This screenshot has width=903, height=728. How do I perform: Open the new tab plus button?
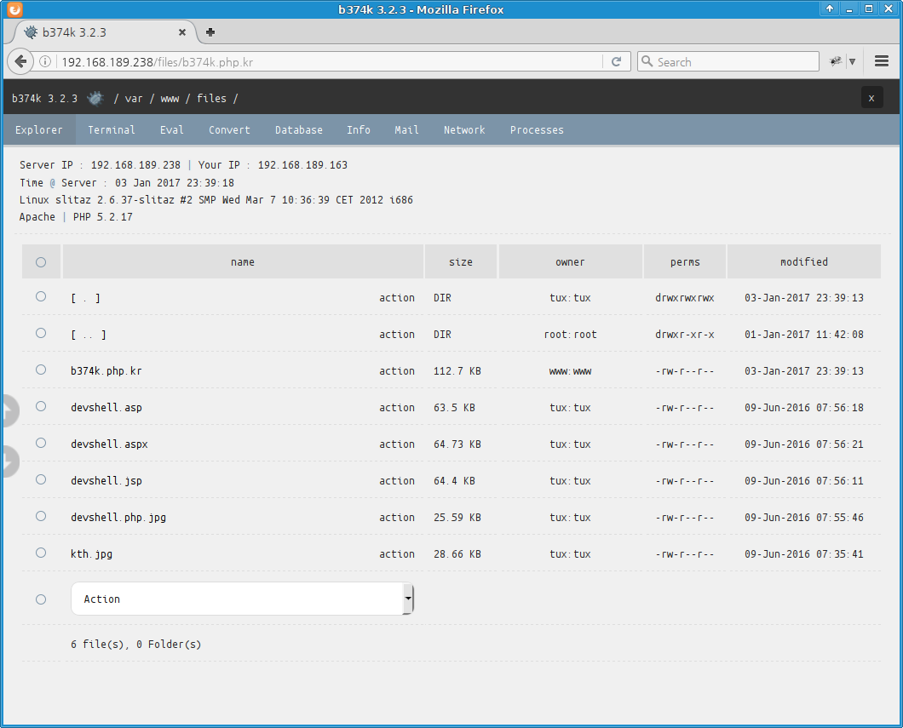pyautogui.click(x=210, y=32)
